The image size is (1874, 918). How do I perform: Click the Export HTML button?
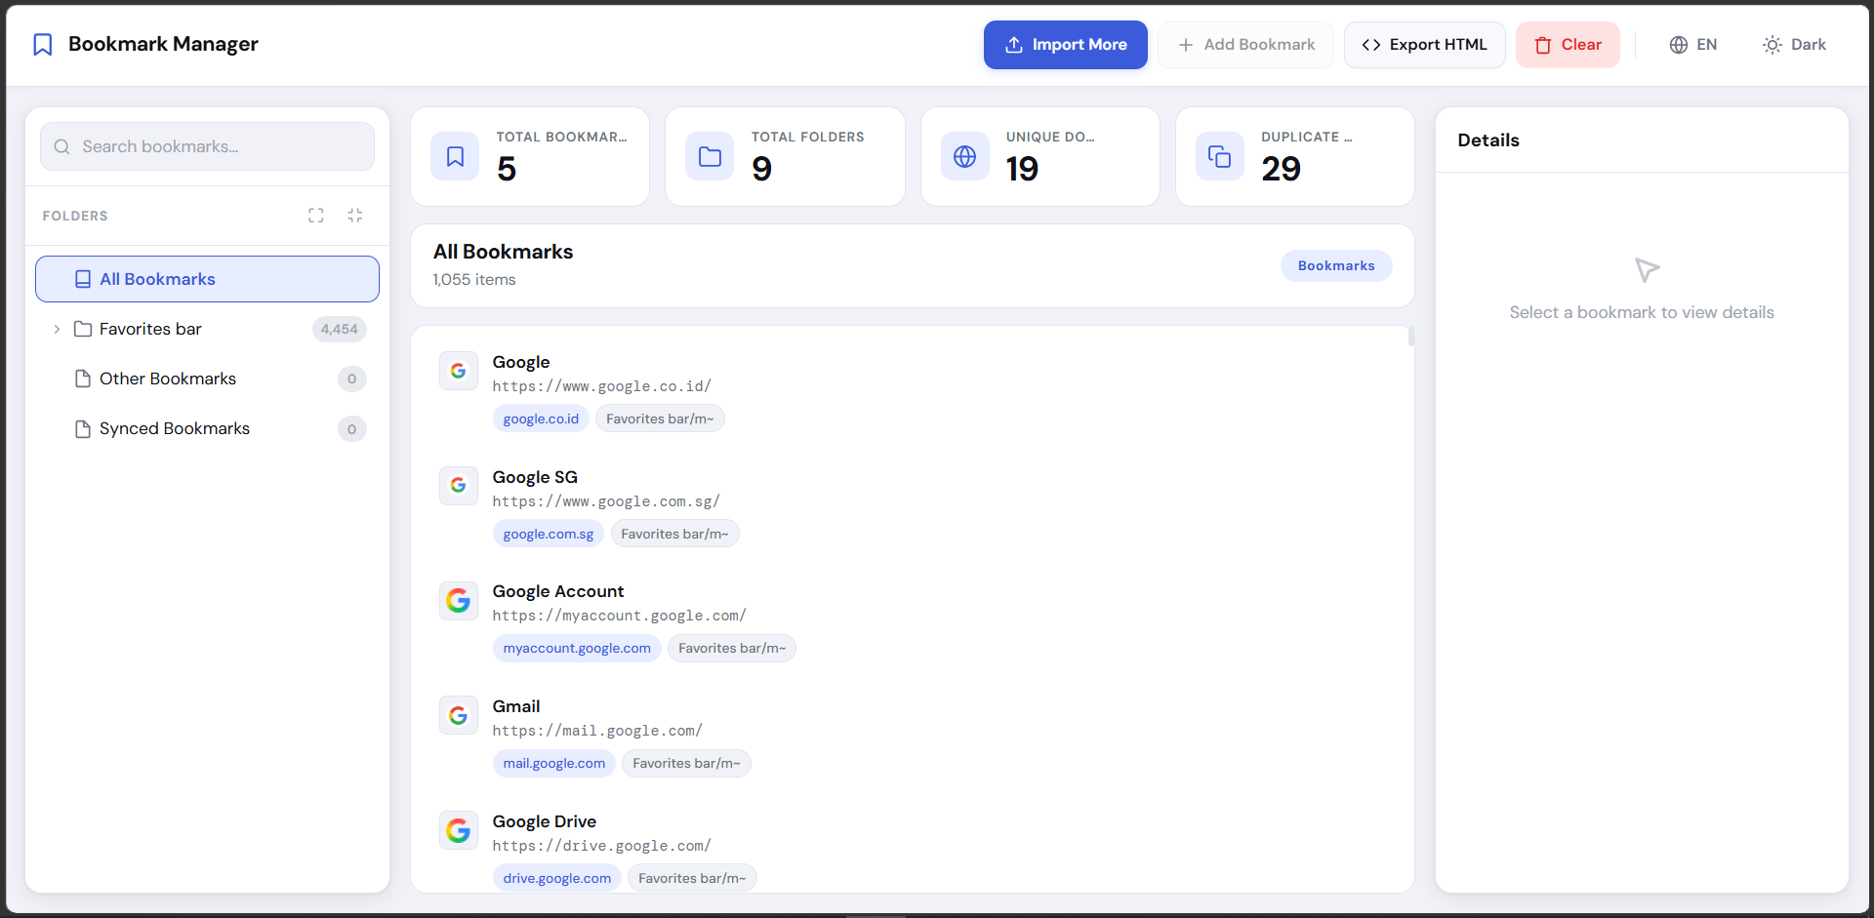[1424, 45]
